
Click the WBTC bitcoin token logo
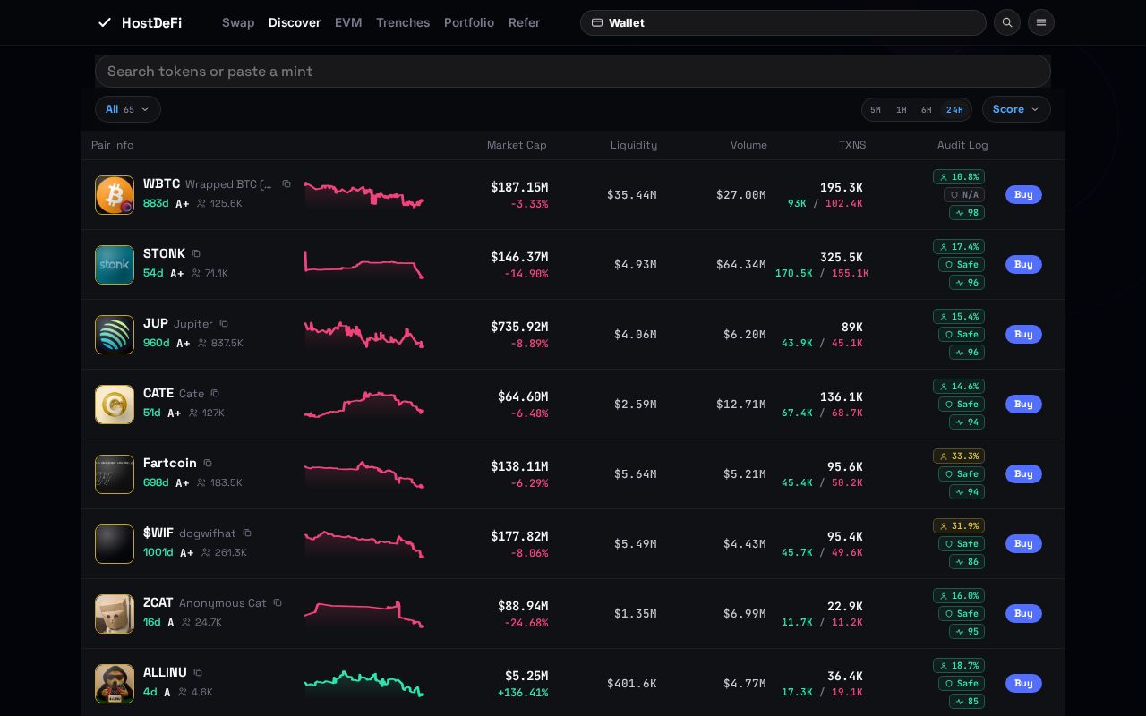pyautogui.click(x=115, y=195)
